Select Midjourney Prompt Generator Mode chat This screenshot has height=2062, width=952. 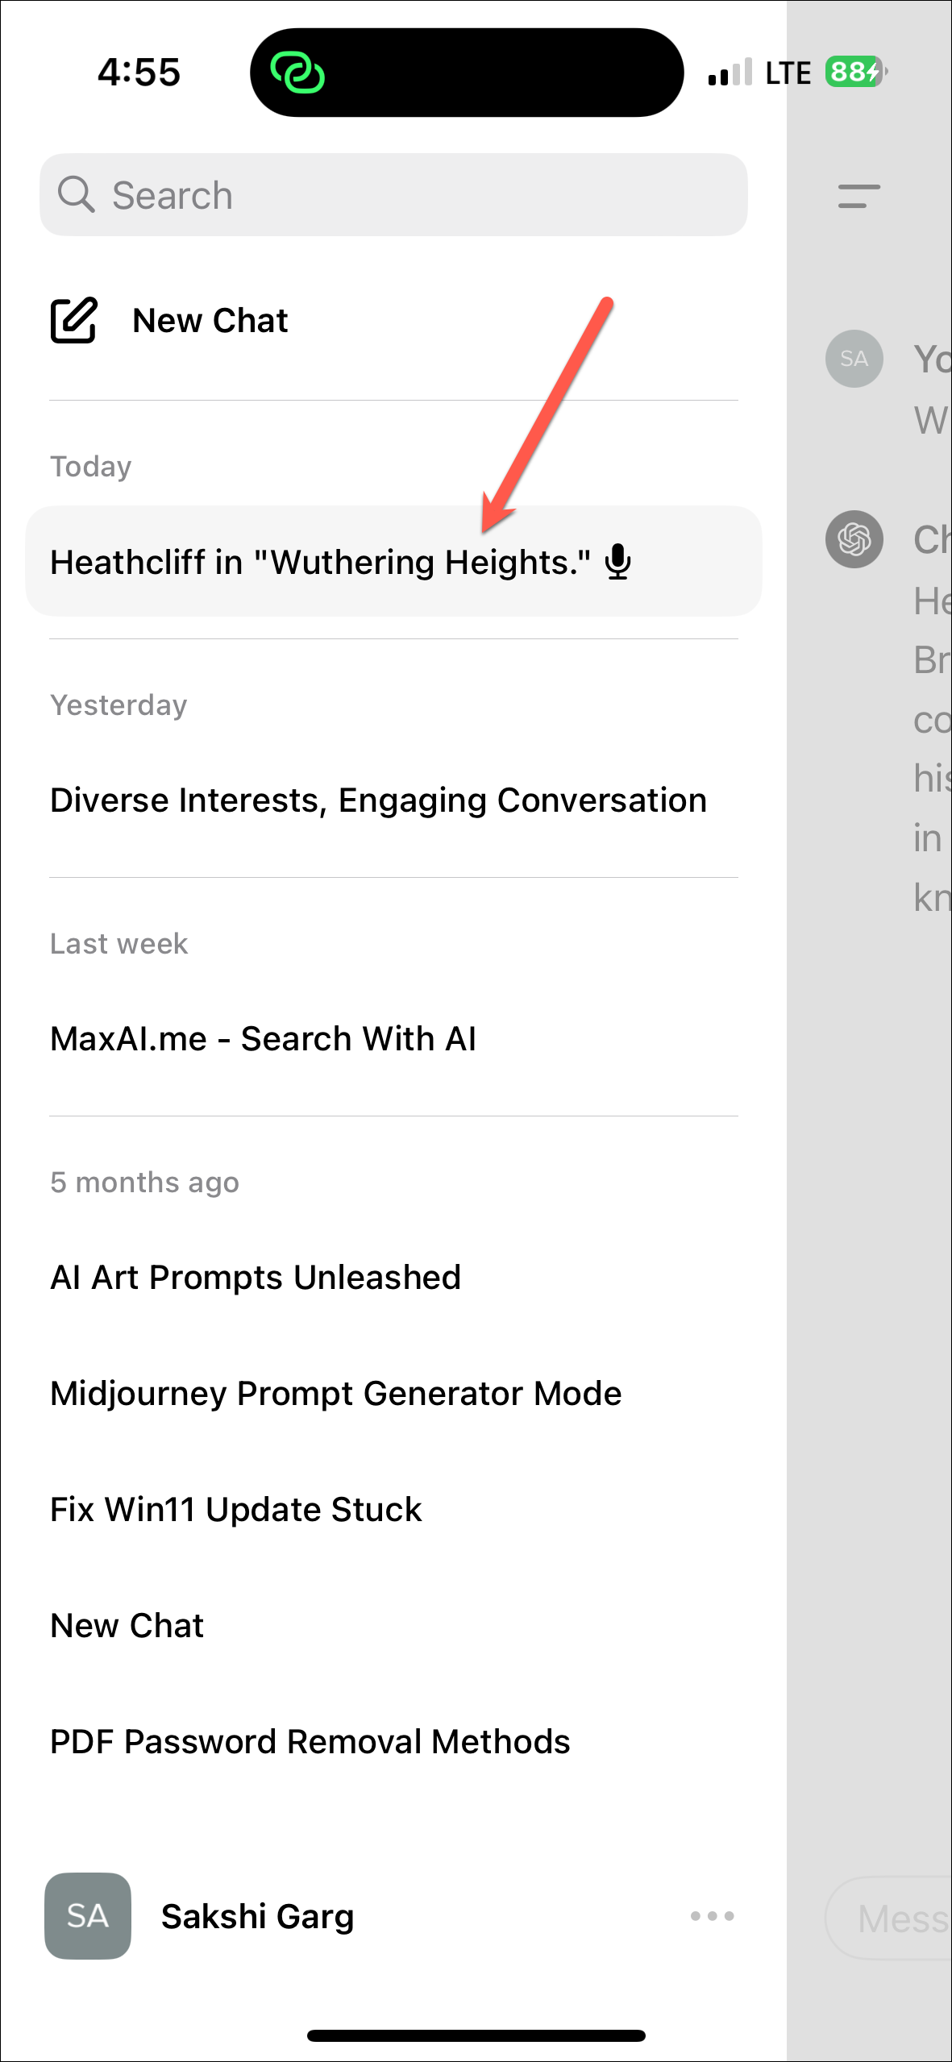(335, 1394)
